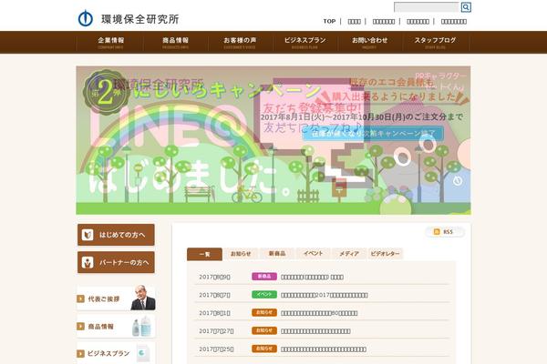Click the arrow icon beside sidebar ビジネスプラン
547x364 pixels.
coord(80,354)
